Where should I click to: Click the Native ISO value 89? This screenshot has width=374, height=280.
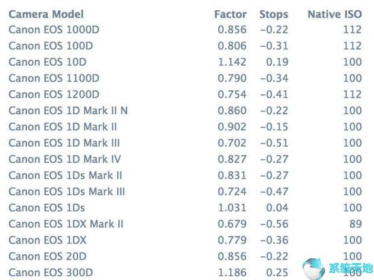pos(356,224)
